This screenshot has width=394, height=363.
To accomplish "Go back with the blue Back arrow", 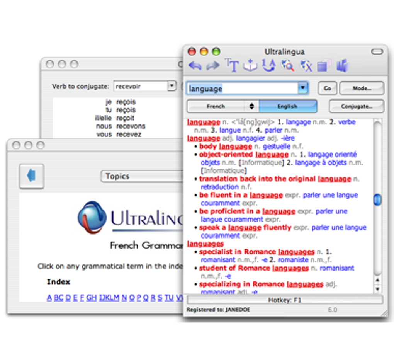I will point(195,66).
